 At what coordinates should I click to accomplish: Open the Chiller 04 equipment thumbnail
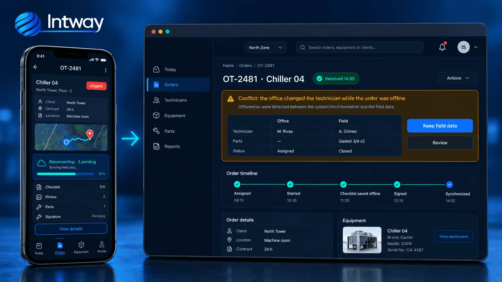click(362, 240)
